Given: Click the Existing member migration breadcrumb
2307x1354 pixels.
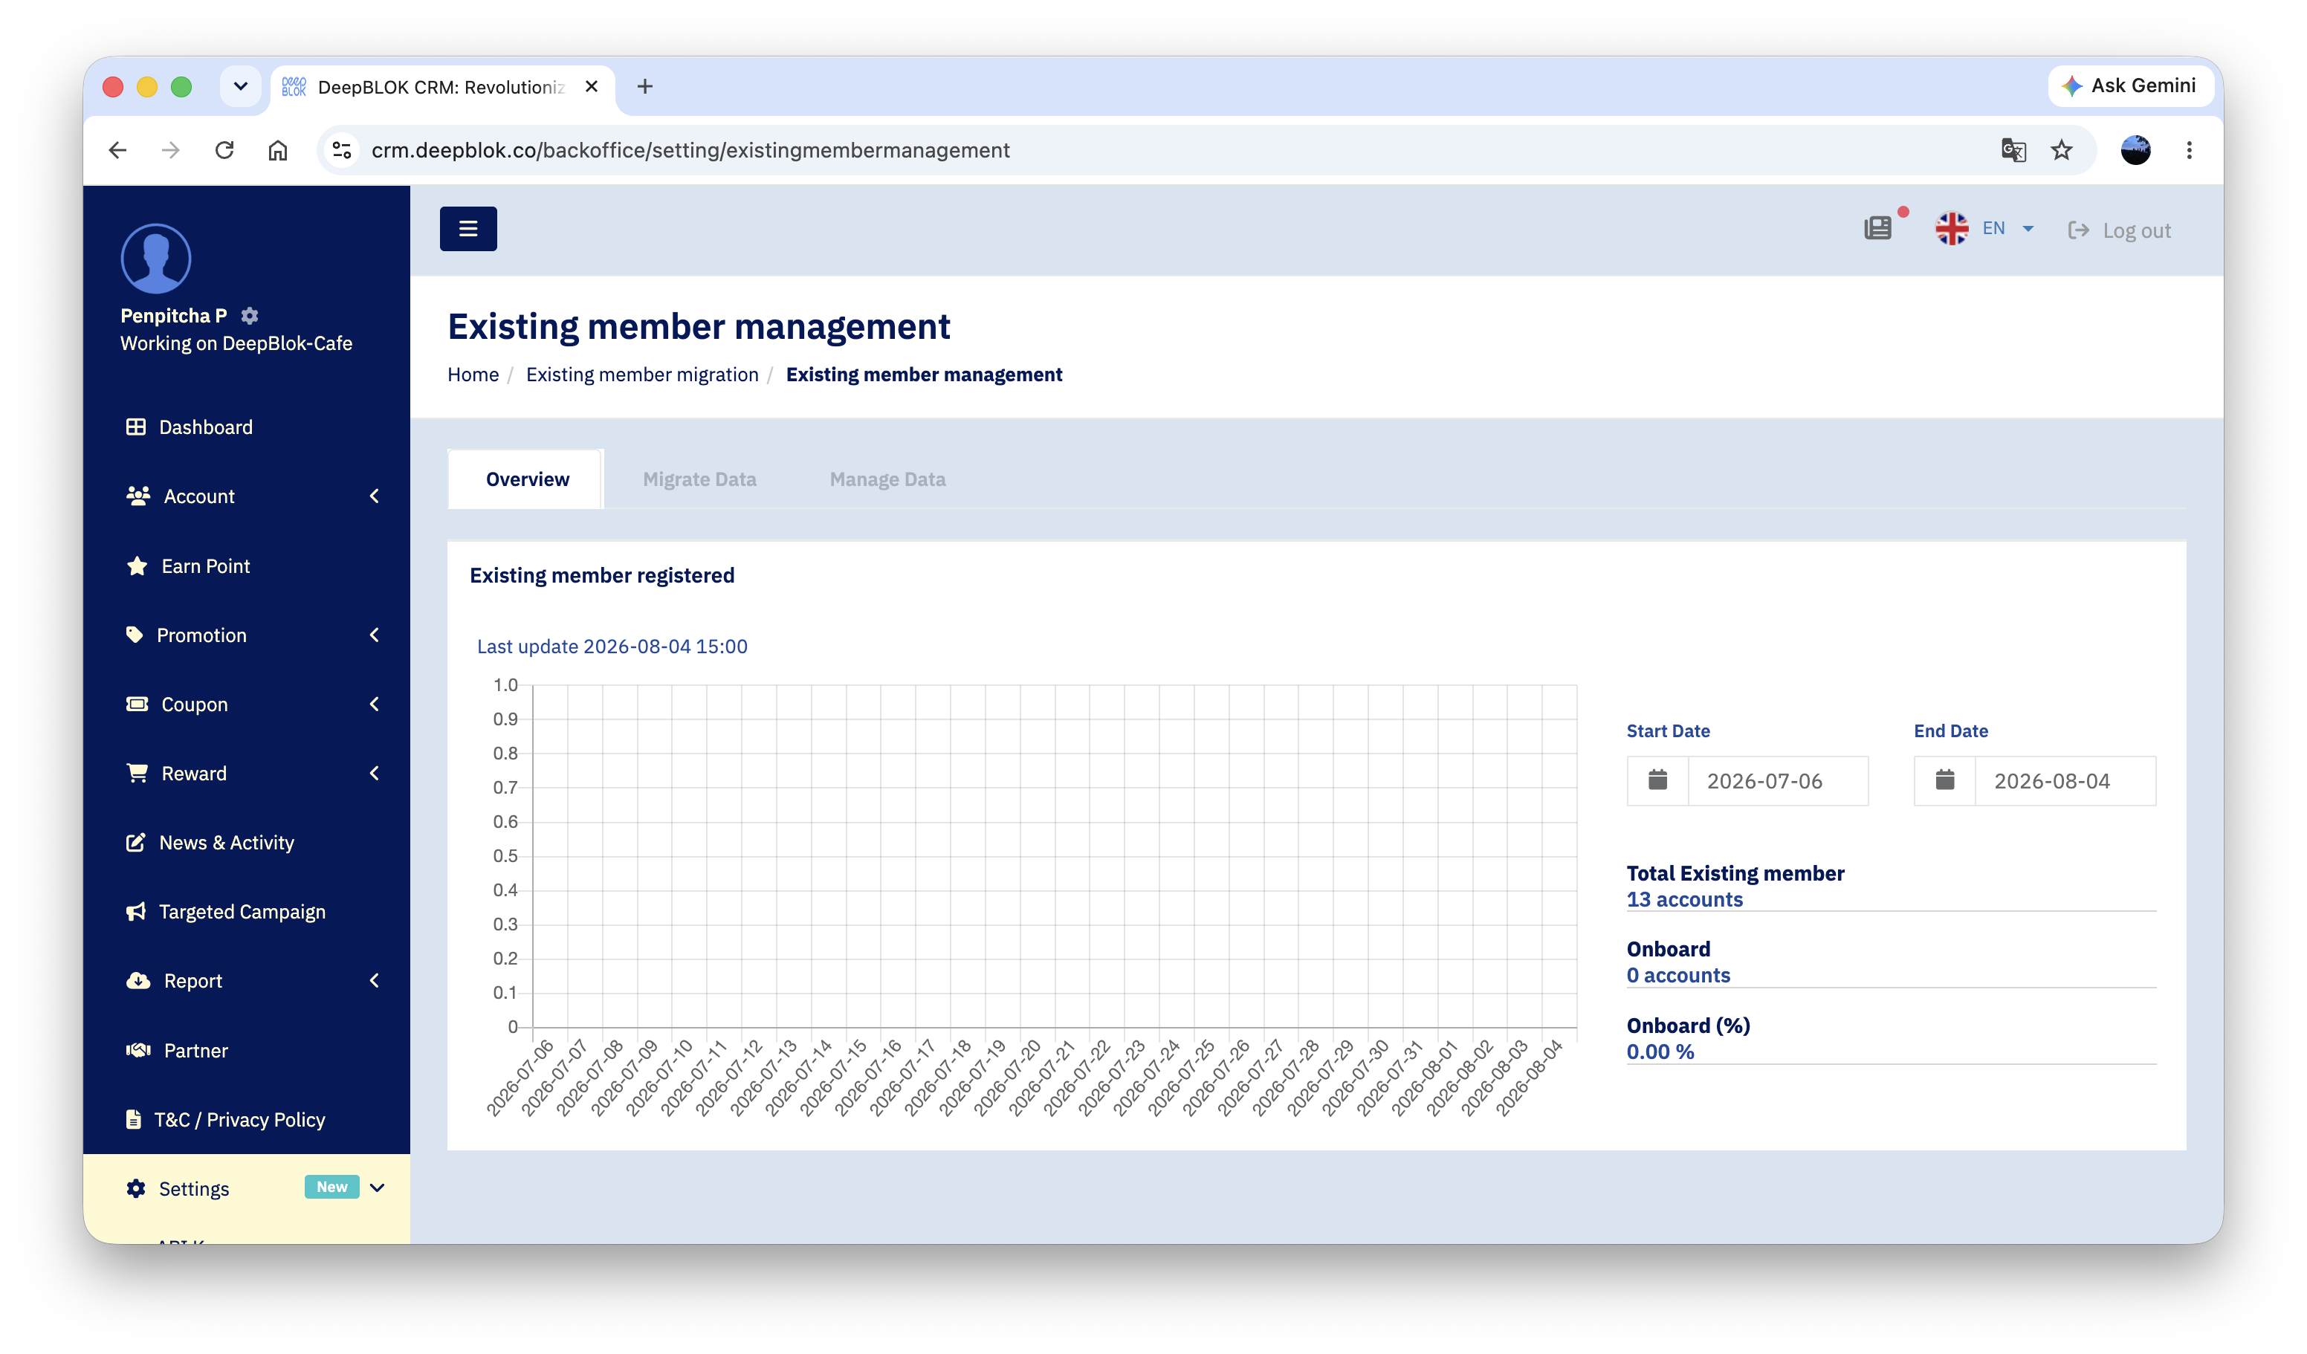Looking at the screenshot, I should (x=641, y=375).
